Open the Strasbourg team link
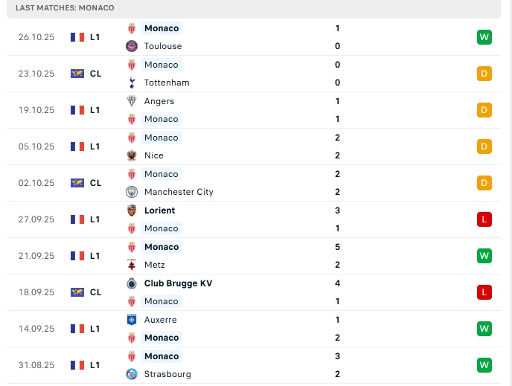This screenshot has width=512, height=386. [x=167, y=374]
